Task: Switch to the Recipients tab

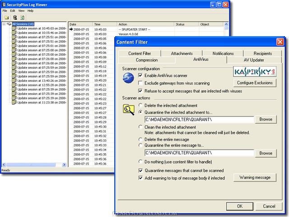Action: point(263,53)
